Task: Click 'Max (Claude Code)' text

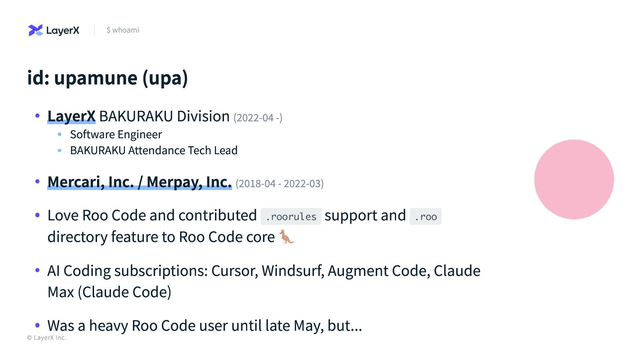Action: pyautogui.click(x=109, y=292)
